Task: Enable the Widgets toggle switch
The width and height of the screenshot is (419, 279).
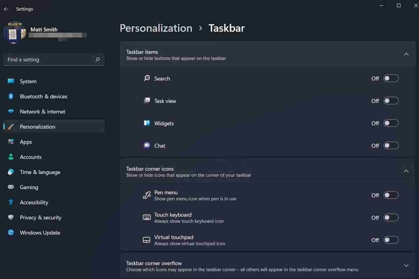Action: click(391, 123)
